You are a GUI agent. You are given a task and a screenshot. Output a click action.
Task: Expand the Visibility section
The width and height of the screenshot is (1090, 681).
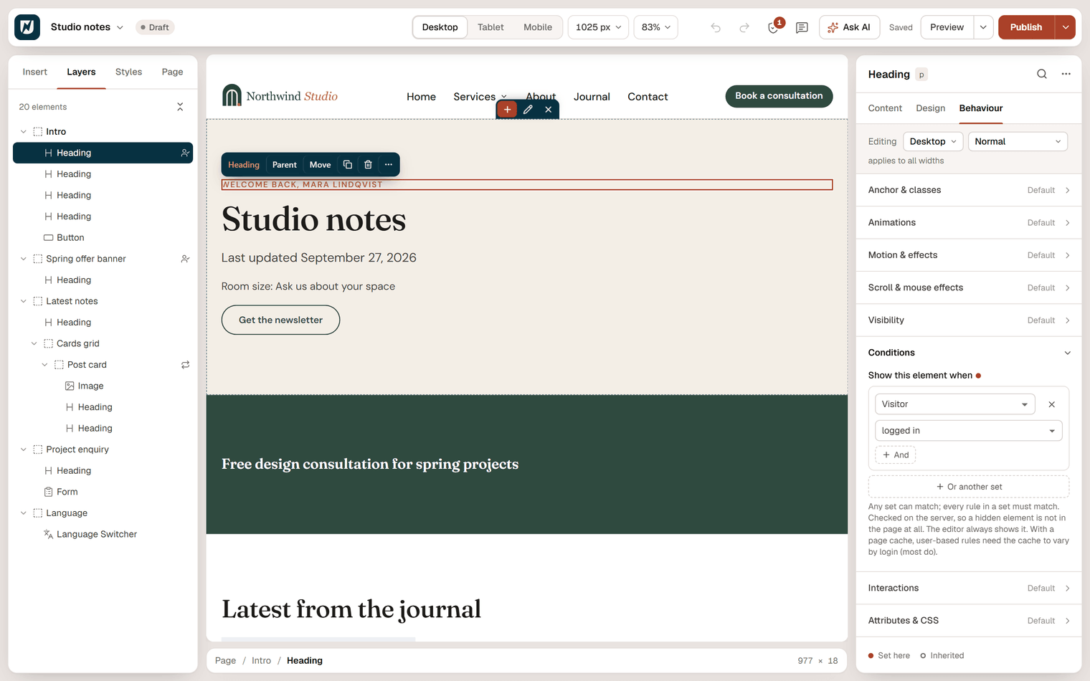point(969,320)
